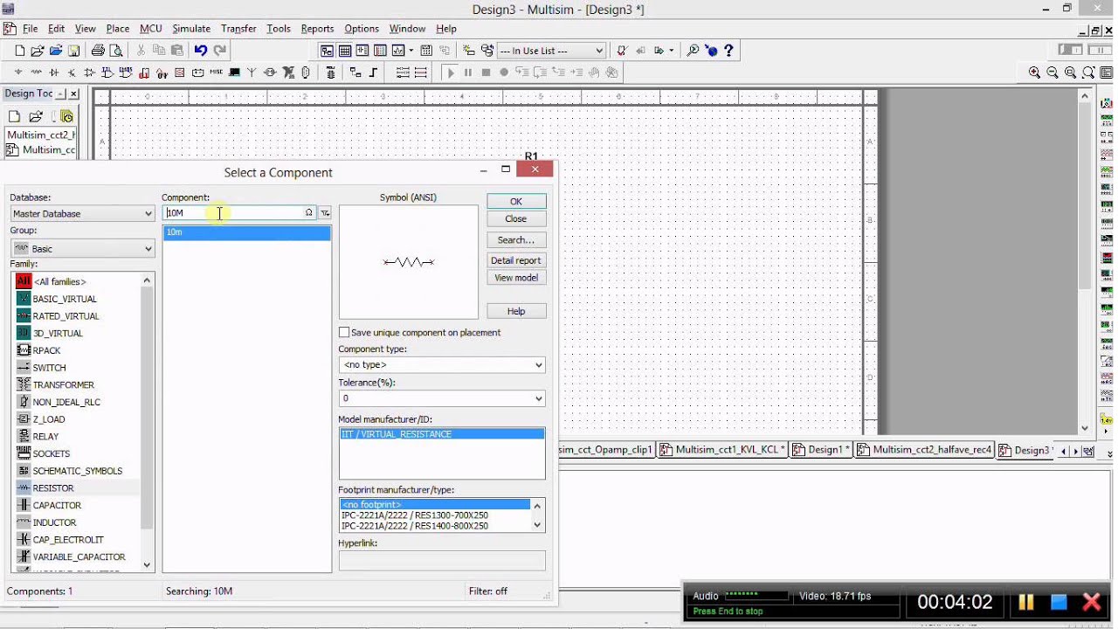Click the Place Misc toolbar icon

point(216,73)
